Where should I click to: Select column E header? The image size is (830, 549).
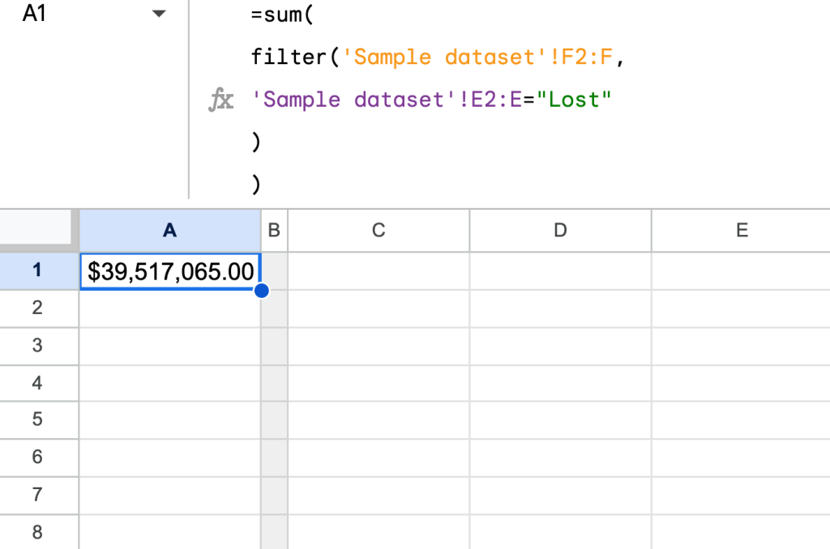pos(741,230)
